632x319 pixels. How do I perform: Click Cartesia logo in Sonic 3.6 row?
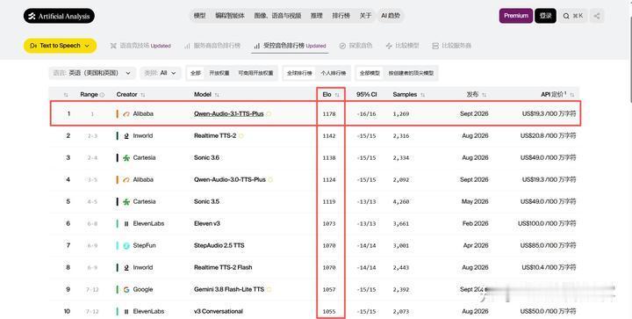[126, 157]
